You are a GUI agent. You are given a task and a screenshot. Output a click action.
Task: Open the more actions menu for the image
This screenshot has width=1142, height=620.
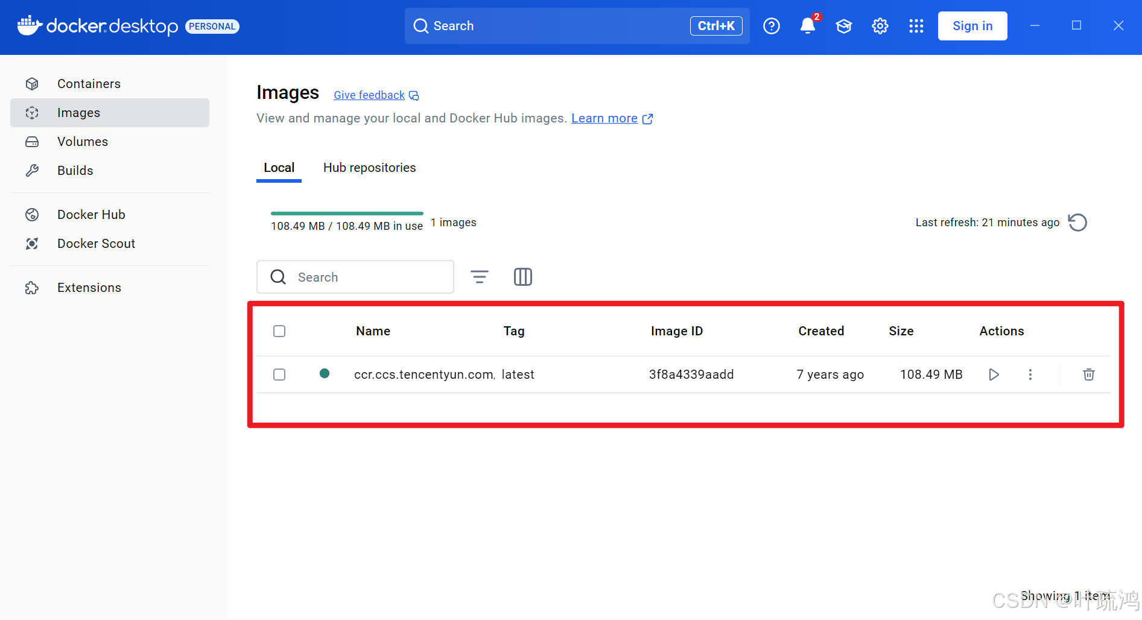pyautogui.click(x=1030, y=374)
